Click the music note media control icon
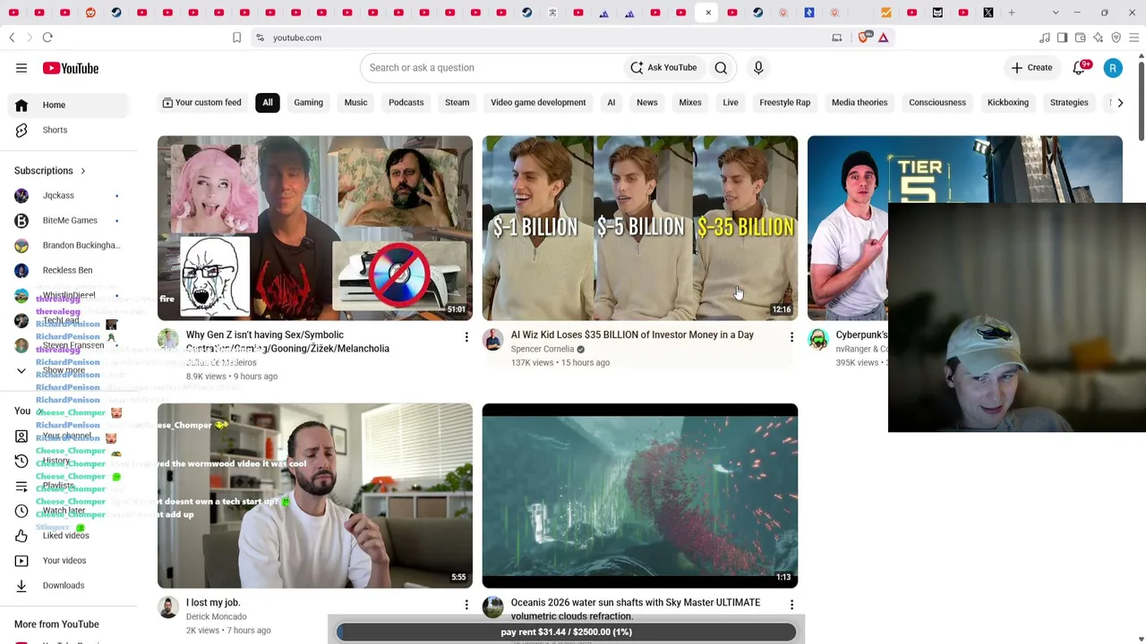 (1045, 38)
